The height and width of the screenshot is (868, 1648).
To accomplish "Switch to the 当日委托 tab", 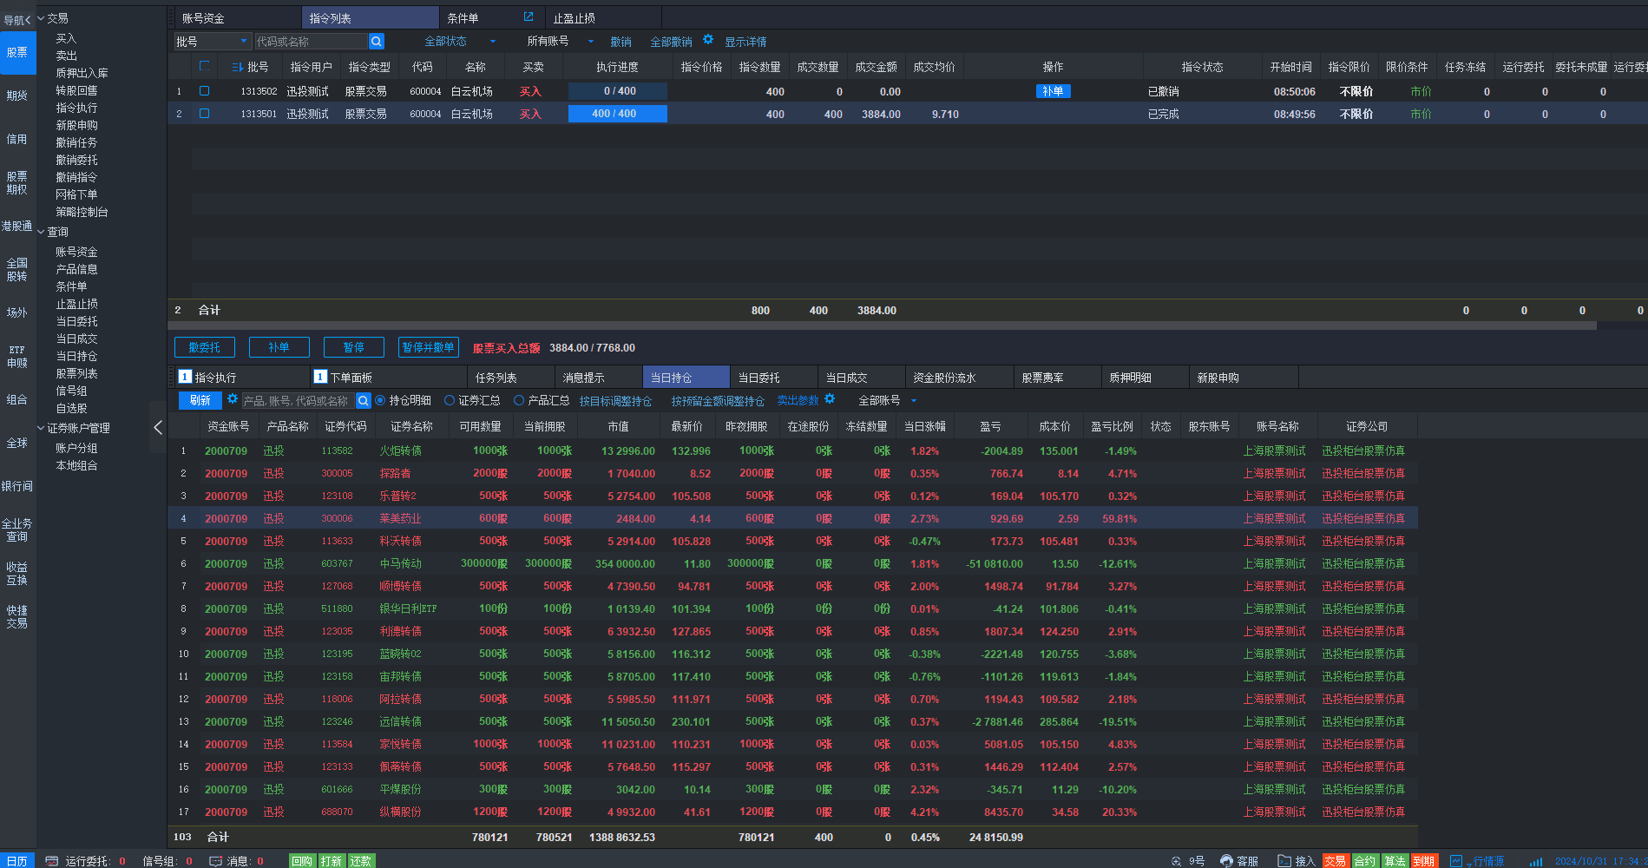I will [x=758, y=378].
